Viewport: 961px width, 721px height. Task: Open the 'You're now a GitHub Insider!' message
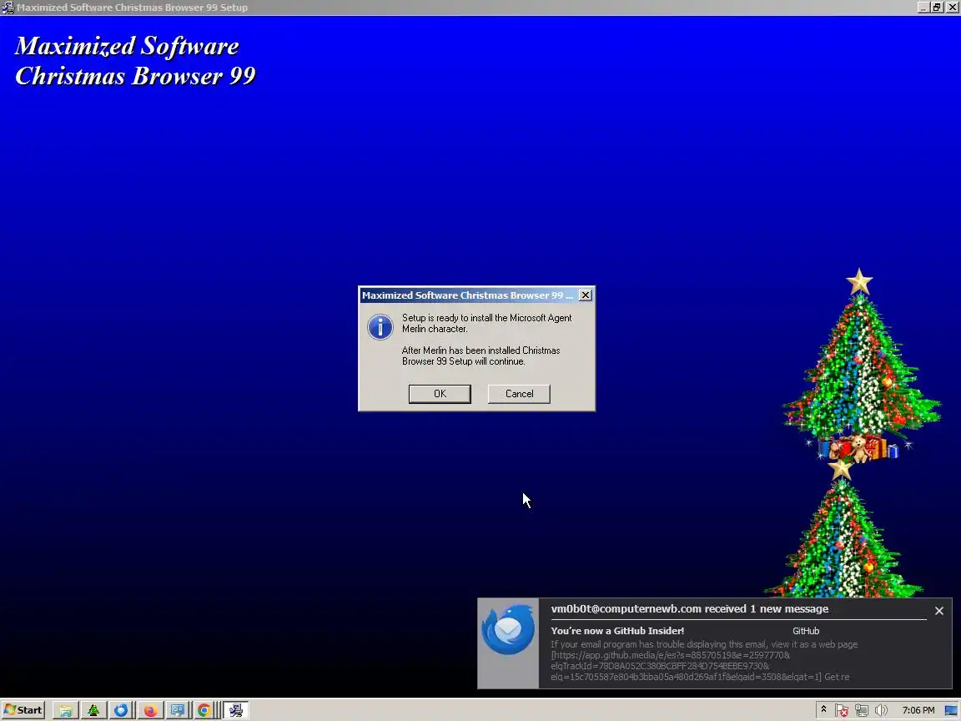[617, 630]
